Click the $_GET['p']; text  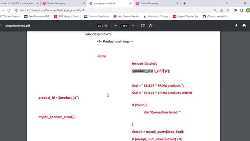[x=162, y=71]
